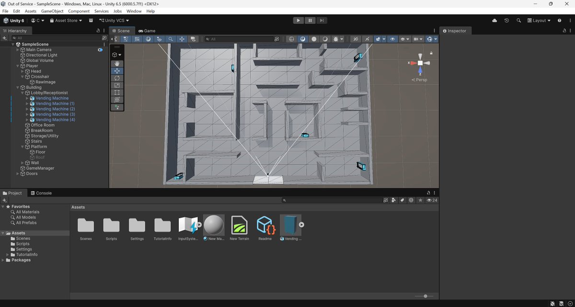This screenshot has width=575, height=307.
Task: Open the Unity cloud icon
Action: pos(494,21)
